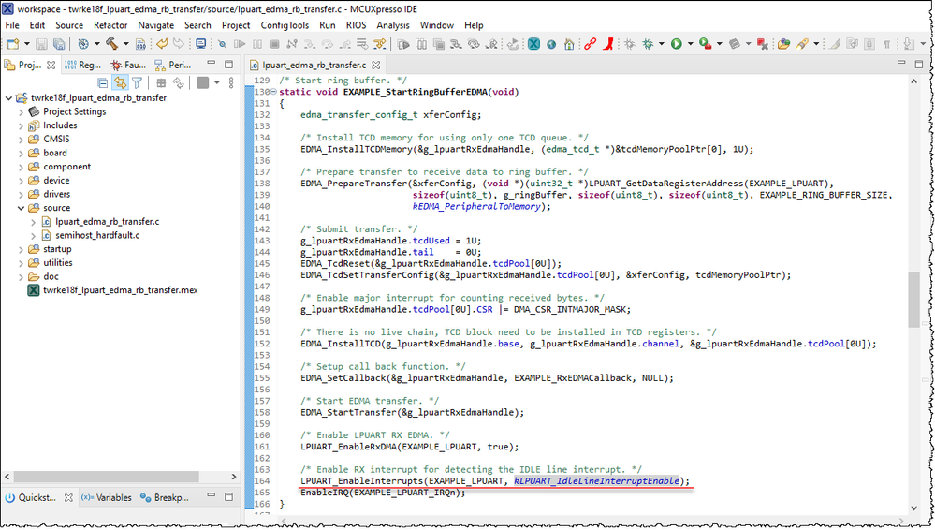The width and height of the screenshot is (935, 530).
Task: Click the Suspend debug toolbar icon
Action: pyautogui.click(x=257, y=44)
